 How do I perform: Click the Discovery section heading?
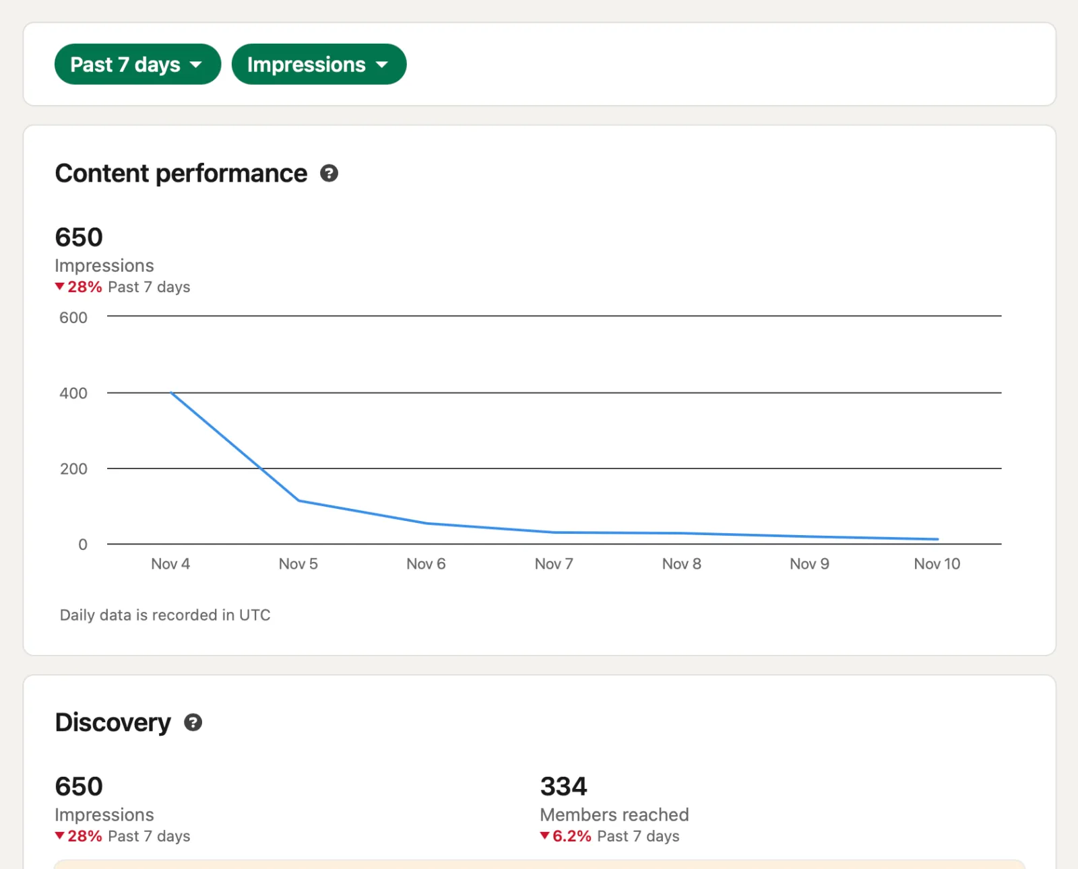pos(113,723)
